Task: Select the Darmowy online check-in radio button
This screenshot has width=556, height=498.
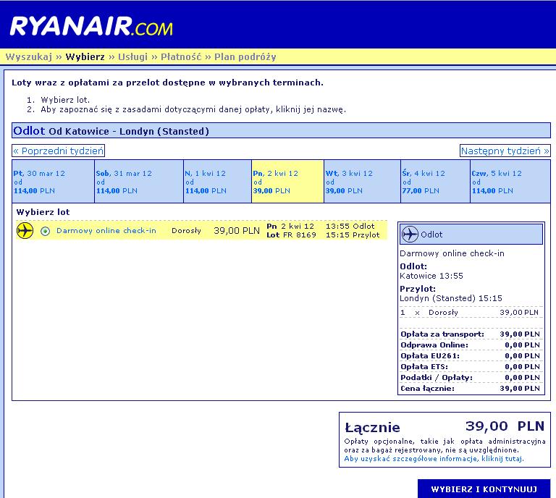Action: [x=45, y=231]
